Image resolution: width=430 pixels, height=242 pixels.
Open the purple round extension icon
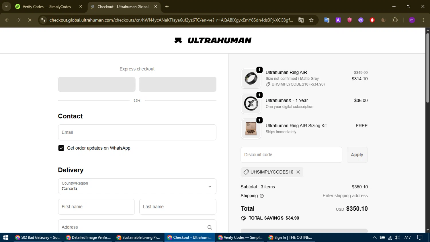pos(361,20)
